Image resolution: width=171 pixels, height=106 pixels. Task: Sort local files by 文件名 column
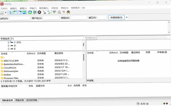click(4, 54)
